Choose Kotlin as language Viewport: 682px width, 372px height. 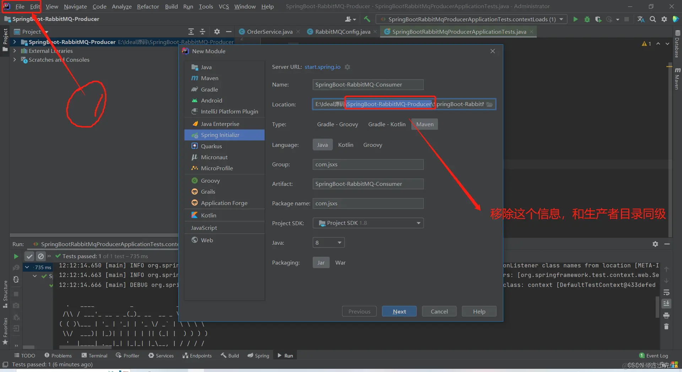(346, 145)
